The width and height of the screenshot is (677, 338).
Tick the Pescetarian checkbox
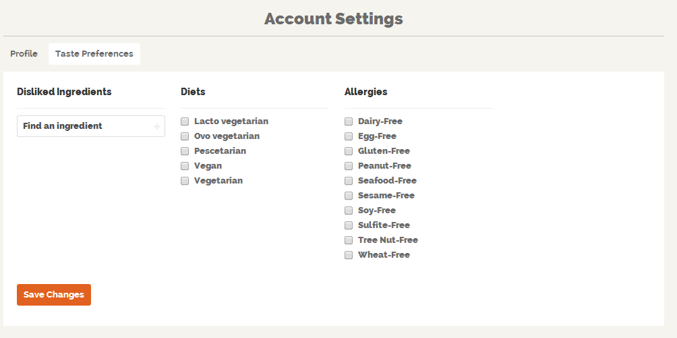[185, 151]
